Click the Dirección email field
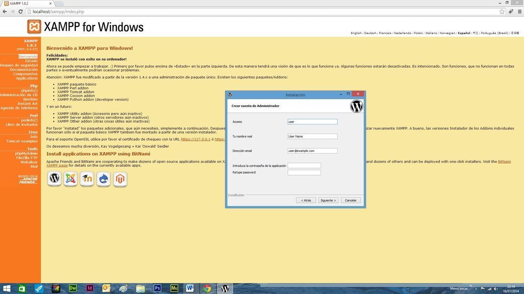This screenshot has width=524, height=294. point(312,151)
